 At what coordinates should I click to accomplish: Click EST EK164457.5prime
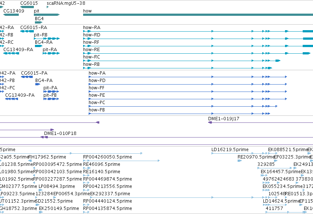[281, 172]
